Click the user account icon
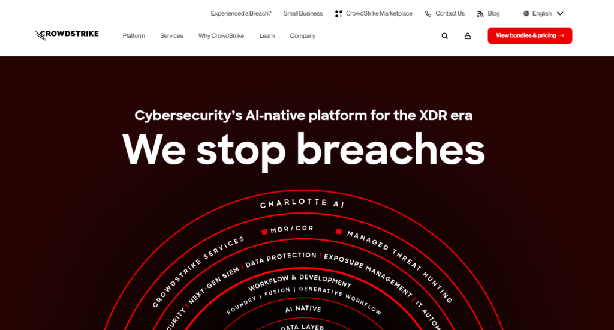614x330 pixels. click(x=468, y=36)
